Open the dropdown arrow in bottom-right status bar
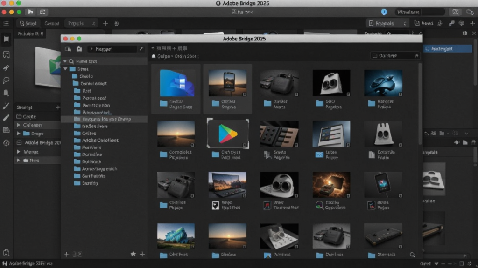This screenshot has height=268, width=478. (x=436, y=264)
